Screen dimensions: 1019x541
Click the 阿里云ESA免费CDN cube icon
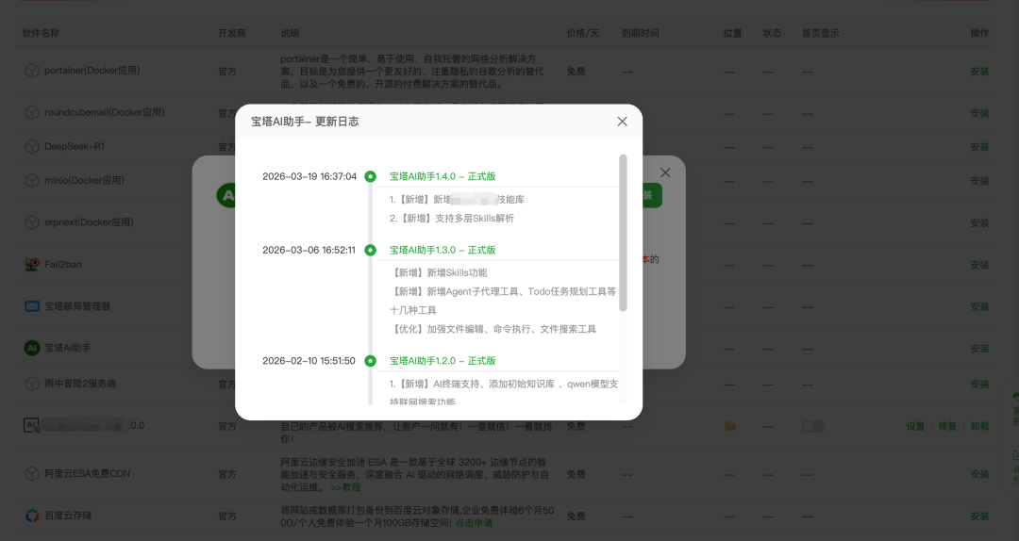click(32, 474)
